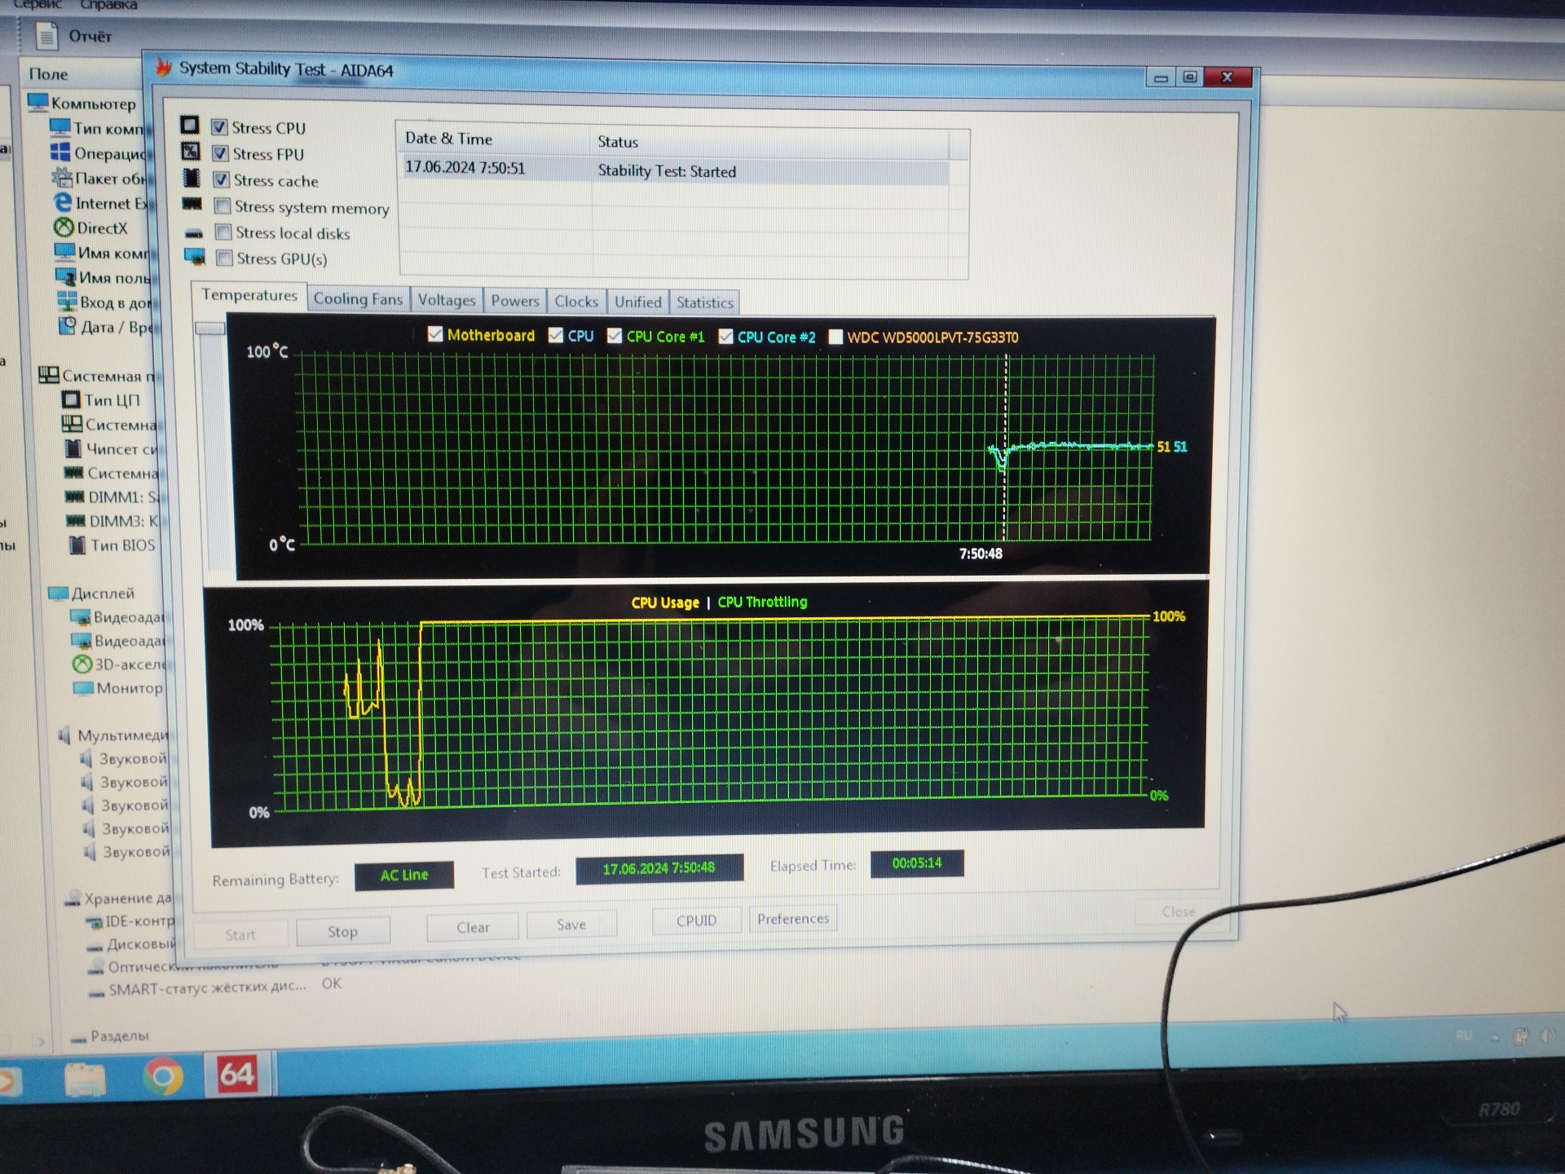Click the Clear button
The width and height of the screenshot is (1565, 1174).
point(473,928)
